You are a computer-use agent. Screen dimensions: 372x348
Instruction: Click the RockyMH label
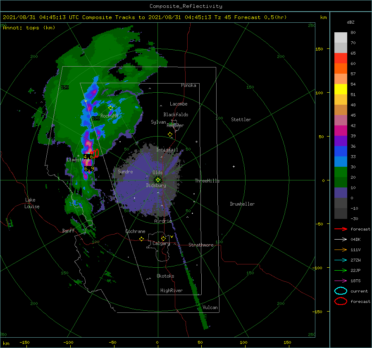coord(110,116)
